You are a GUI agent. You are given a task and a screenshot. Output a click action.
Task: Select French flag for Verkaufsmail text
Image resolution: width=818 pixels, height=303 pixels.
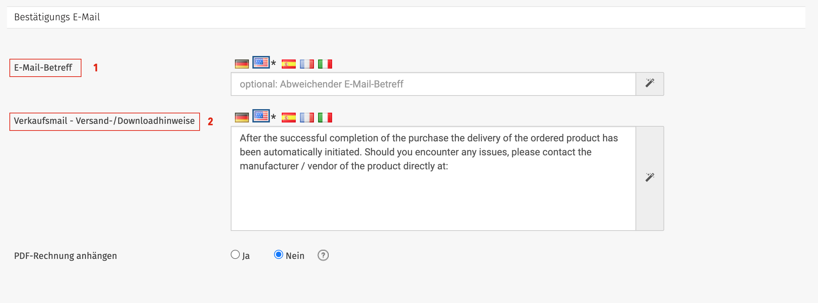coord(307,118)
